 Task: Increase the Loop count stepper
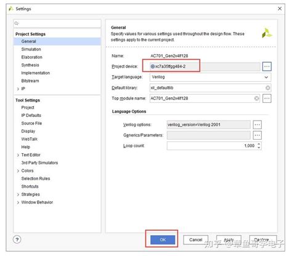pyautogui.click(x=259, y=143)
